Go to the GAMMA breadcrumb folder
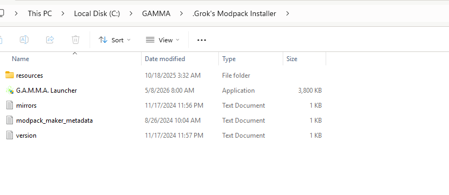 [x=156, y=13]
